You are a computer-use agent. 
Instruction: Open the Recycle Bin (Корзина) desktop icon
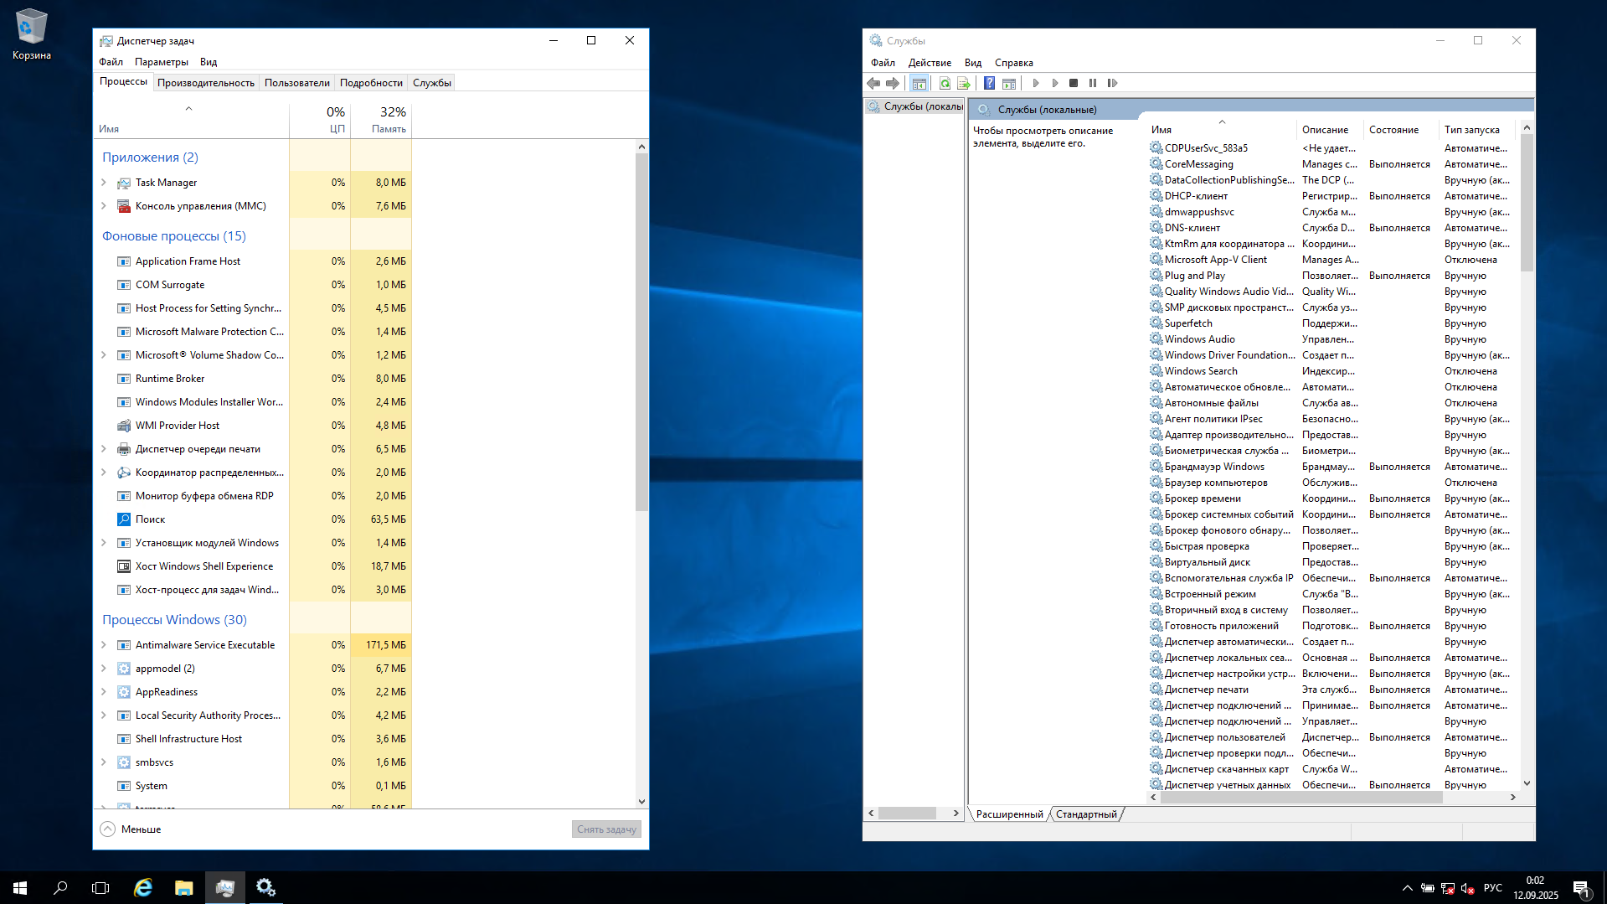point(32,34)
